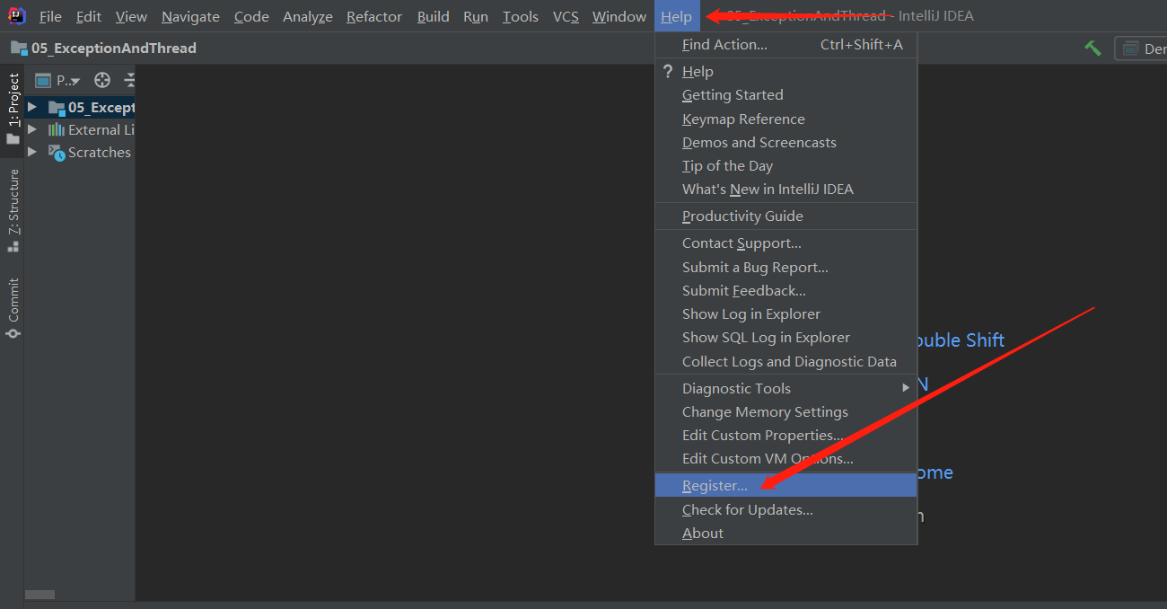Open the About dialog
This screenshot has width=1167, height=609.
click(x=785, y=533)
